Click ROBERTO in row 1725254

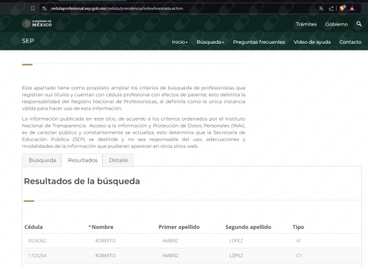pyautogui.click(x=106, y=255)
